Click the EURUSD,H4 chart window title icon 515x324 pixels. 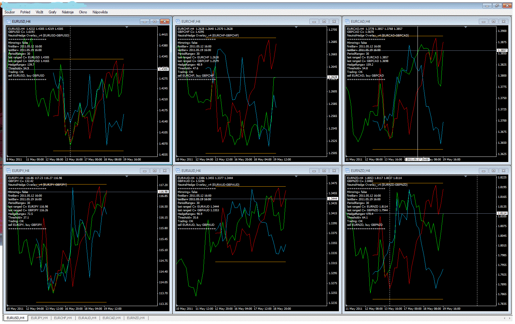(x=9, y=22)
